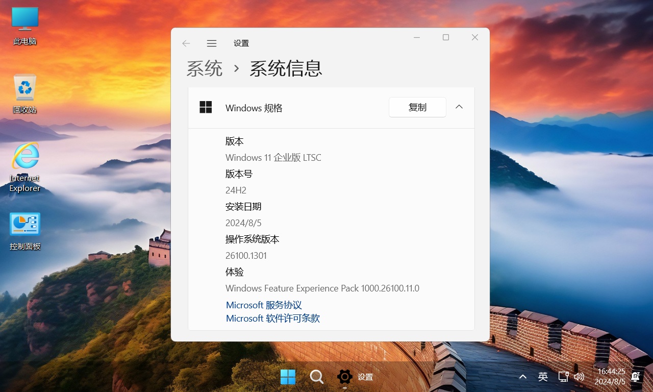The height and width of the screenshot is (392, 653).
Task: Collapse the Windows 规格 section
Action: pos(459,107)
